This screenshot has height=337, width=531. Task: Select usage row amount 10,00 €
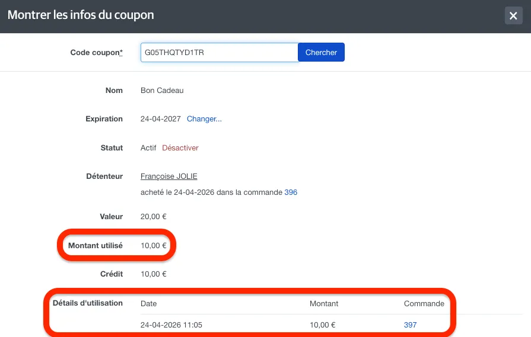click(322, 325)
